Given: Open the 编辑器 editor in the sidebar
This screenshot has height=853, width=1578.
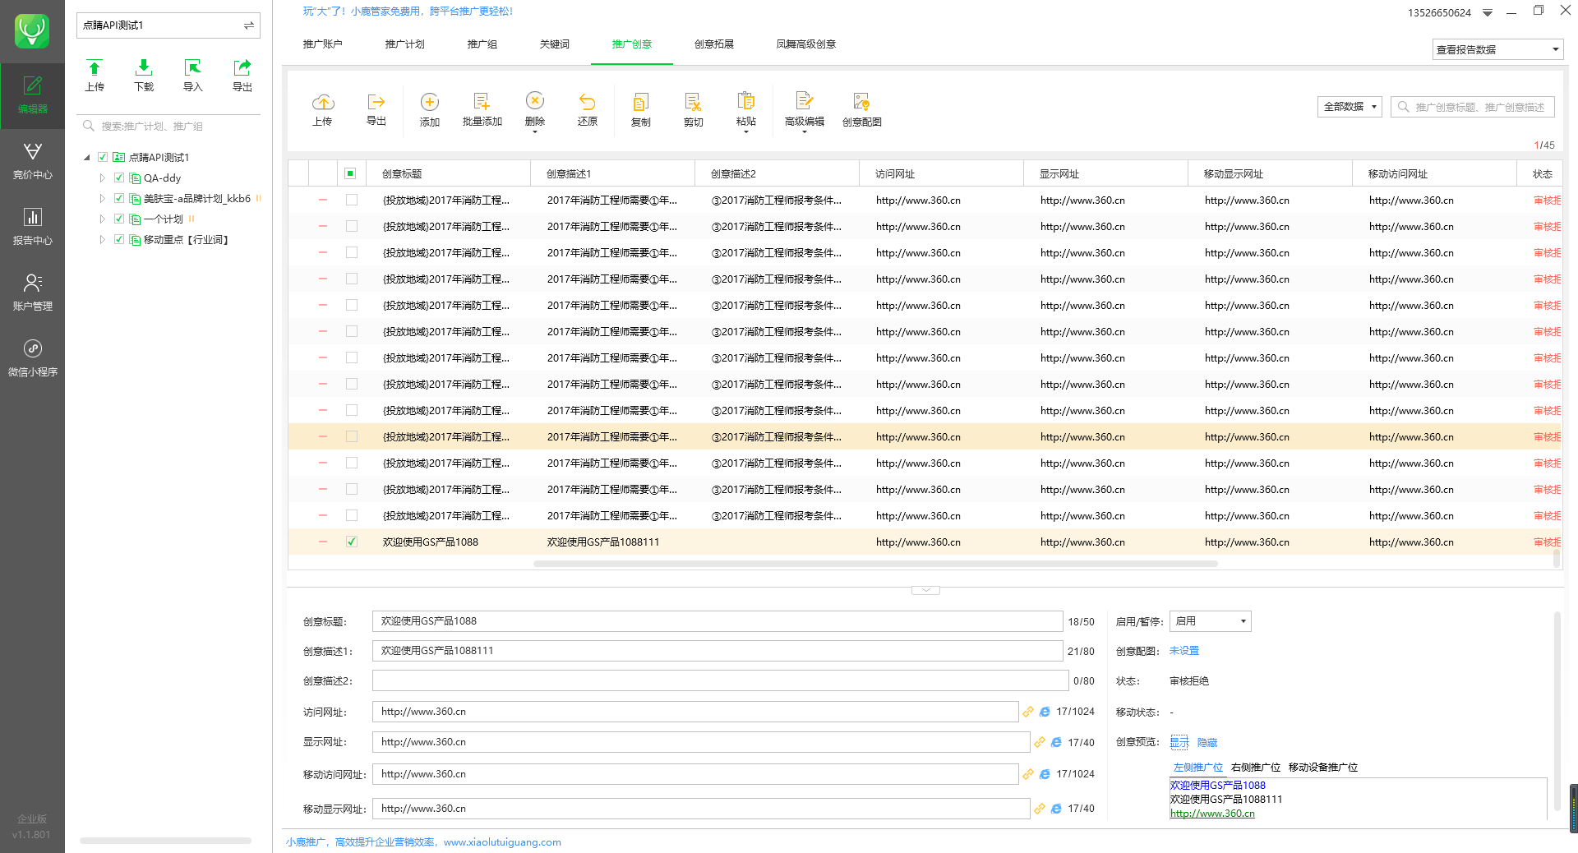Looking at the screenshot, I should tap(32, 95).
